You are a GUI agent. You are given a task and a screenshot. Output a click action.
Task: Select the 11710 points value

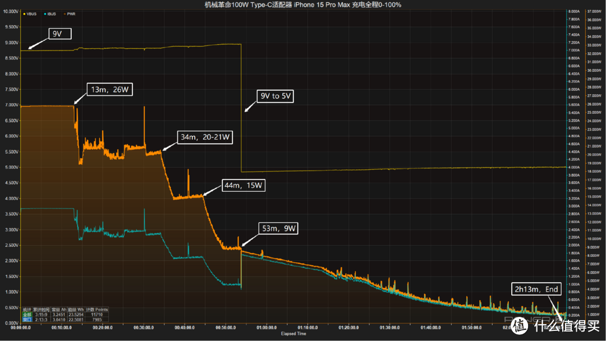coord(97,315)
